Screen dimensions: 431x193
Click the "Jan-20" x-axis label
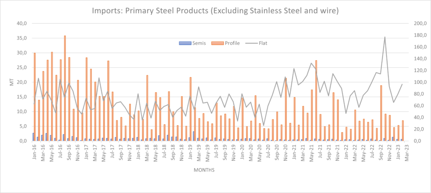coord(242,150)
